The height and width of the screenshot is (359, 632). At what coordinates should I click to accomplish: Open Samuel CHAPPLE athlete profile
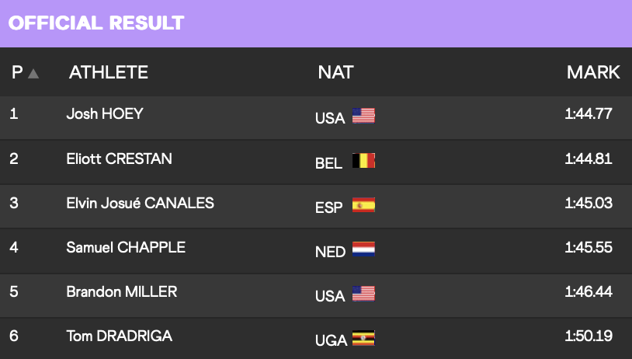126,247
